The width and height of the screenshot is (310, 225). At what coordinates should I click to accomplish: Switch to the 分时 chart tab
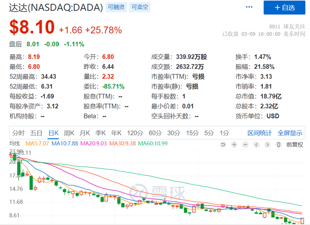point(19,133)
